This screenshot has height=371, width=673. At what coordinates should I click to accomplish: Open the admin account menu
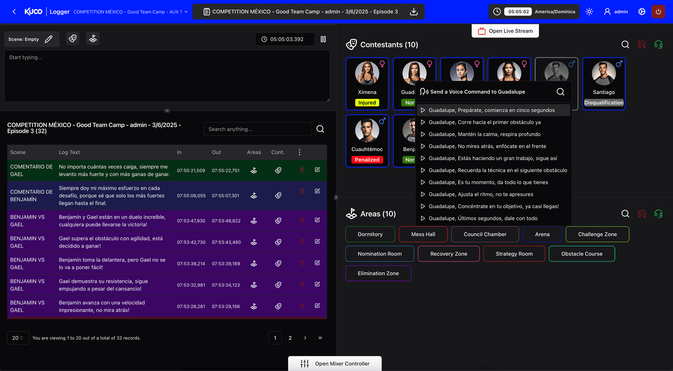pyautogui.click(x=616, y=12)
